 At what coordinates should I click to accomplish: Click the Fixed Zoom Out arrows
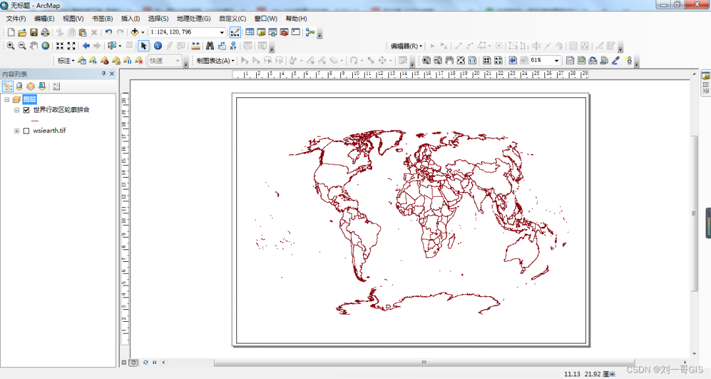(x=71, y=46)
